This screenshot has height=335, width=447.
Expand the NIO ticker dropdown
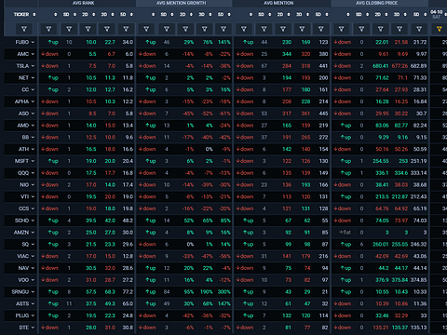[x=33, y=185]
